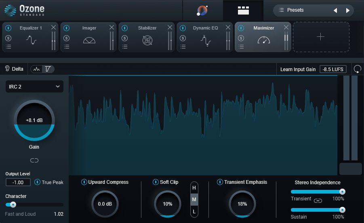The width and height of the screenshot is (364, 223).
Task: Bypass the Imager module power button
Action: 66,28
